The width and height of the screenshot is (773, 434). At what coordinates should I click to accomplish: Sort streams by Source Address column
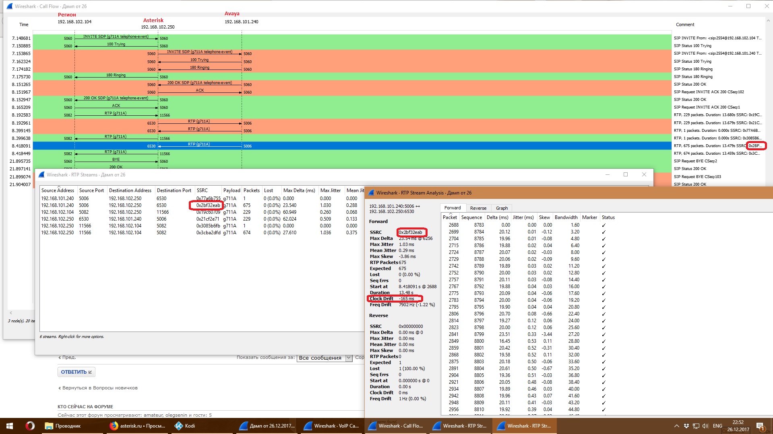tap(58, 190)
